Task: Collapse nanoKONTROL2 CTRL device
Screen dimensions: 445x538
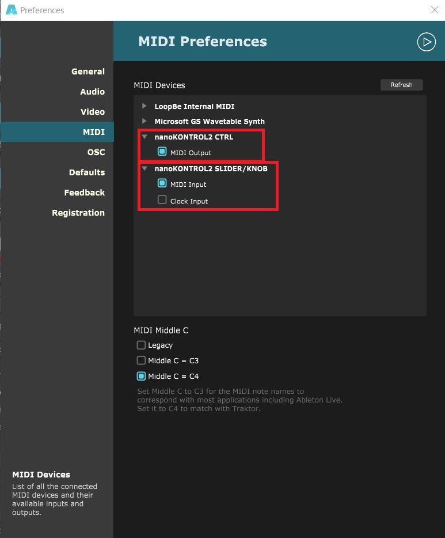Action: [x=144, y=137]
